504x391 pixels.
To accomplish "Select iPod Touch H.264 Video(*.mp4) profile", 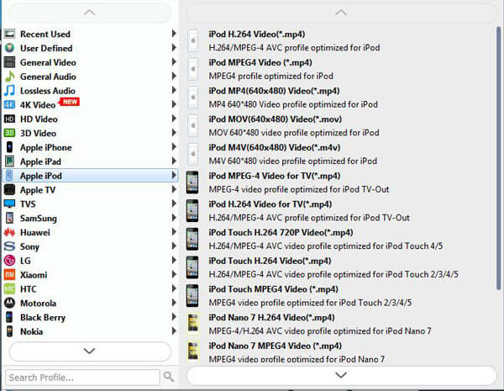I will coord(341,267).
